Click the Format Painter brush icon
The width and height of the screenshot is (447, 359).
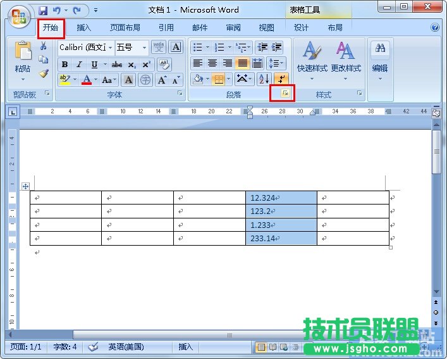[x=44, y=73]
